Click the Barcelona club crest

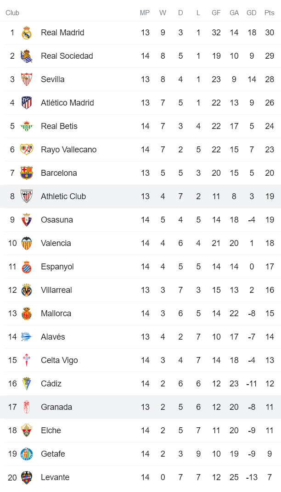click(x=27, y=173)
